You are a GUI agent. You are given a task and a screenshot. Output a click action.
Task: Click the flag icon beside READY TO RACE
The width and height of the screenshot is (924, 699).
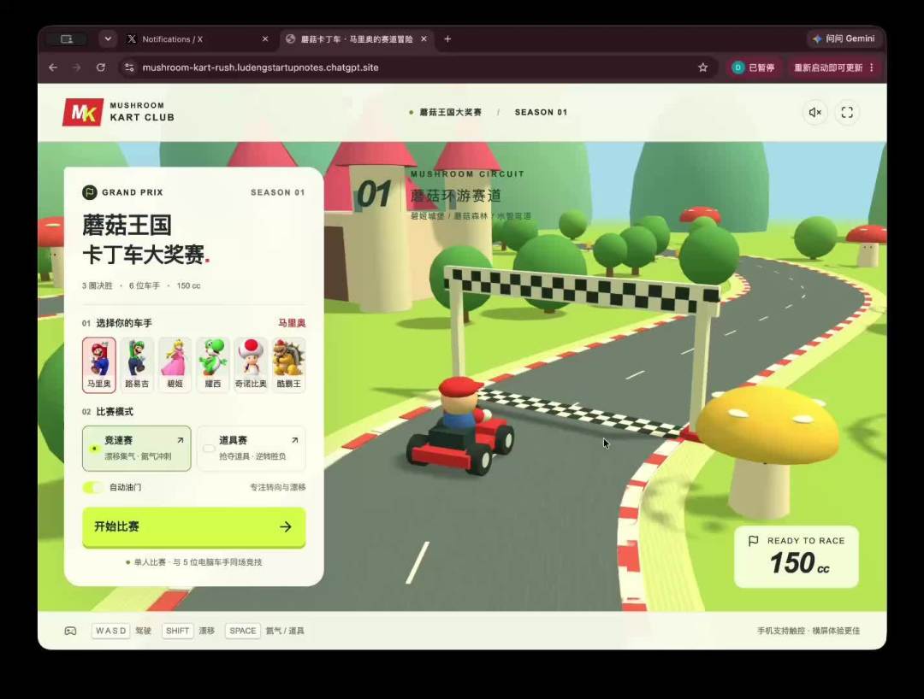pyautogui.click(x=753, y=541)
